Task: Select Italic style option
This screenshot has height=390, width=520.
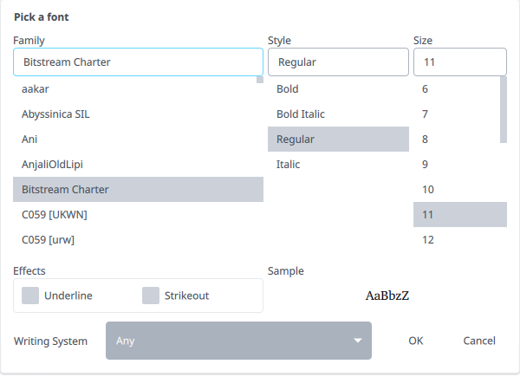Action: coord(338,164)
